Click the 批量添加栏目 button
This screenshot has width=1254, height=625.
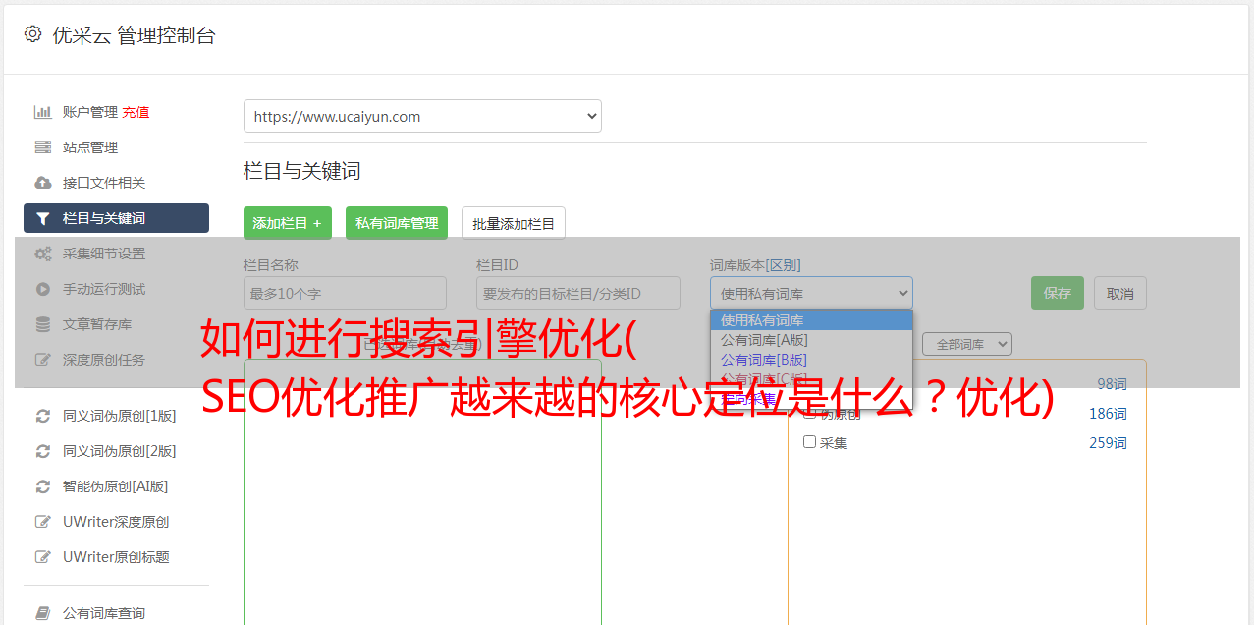pyautogui.click(x=514, y=223)
